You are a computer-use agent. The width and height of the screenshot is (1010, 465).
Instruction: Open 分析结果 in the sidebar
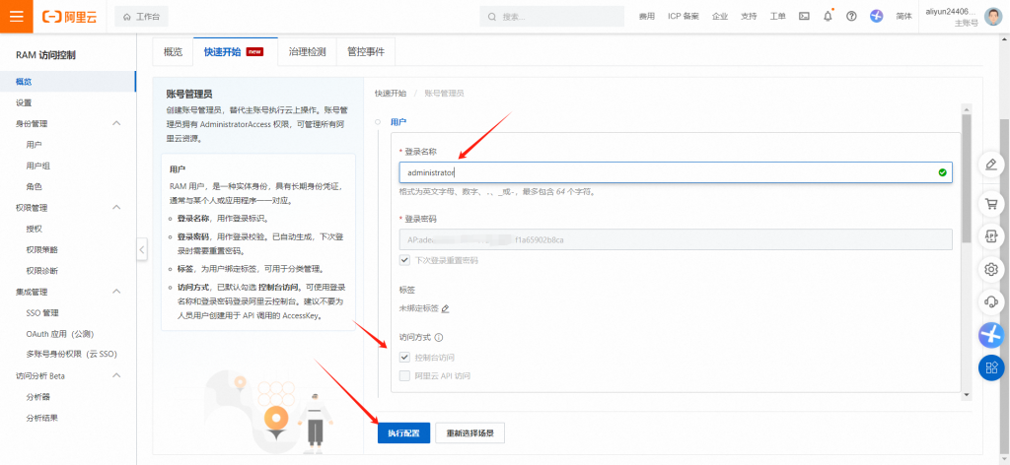point(41,418)
